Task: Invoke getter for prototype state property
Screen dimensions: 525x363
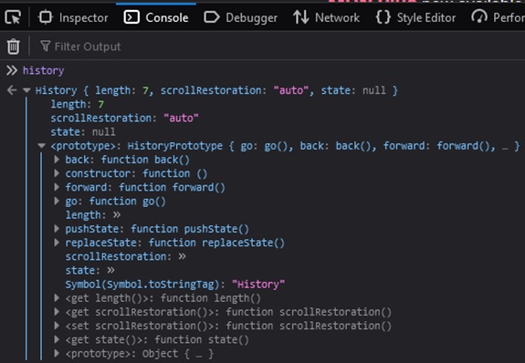Action: [110, 270]
